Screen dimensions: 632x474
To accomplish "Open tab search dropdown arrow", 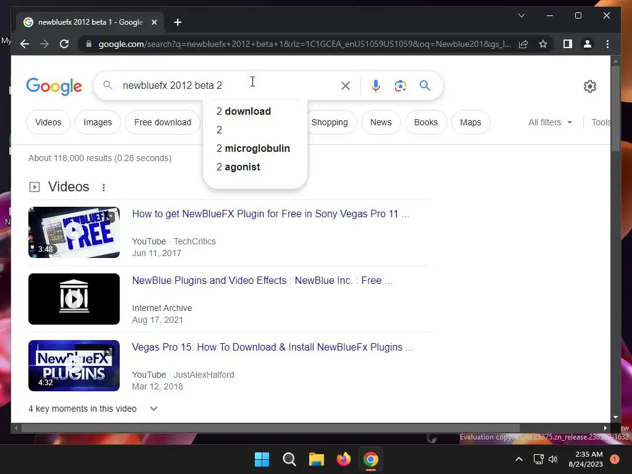I will [521, 15].
